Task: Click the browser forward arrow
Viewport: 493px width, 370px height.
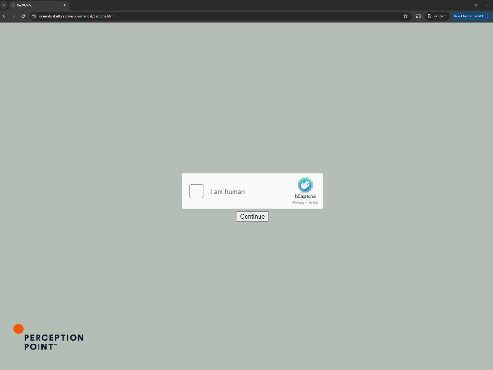Action: pyautogui.click(x=13, y=16)
